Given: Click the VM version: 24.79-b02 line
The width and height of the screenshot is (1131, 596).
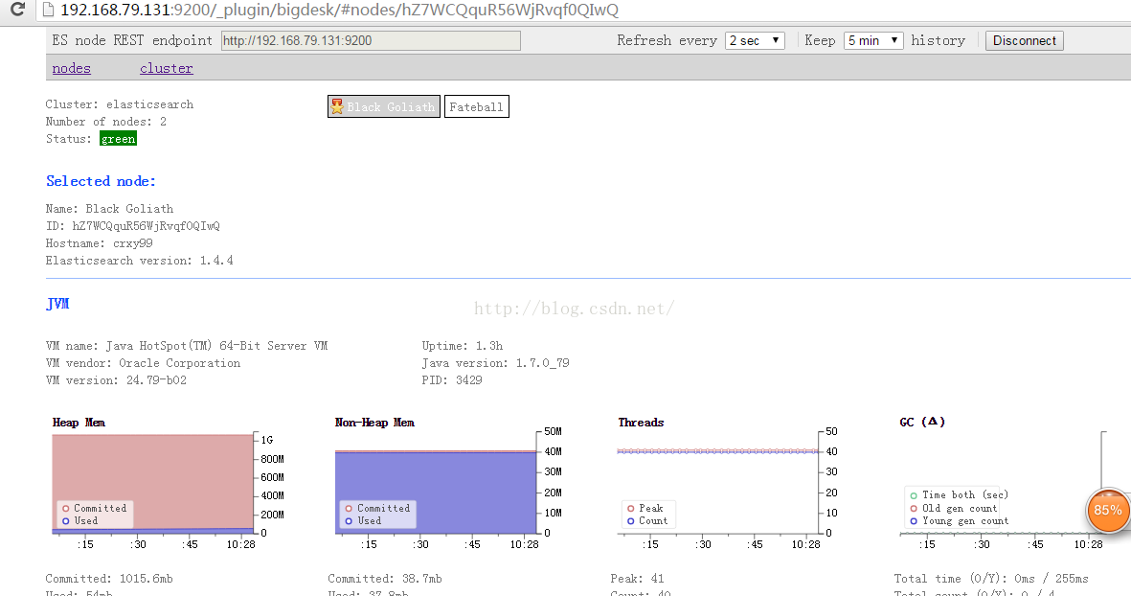Looking at the screenshot, I should coord(116,381).
